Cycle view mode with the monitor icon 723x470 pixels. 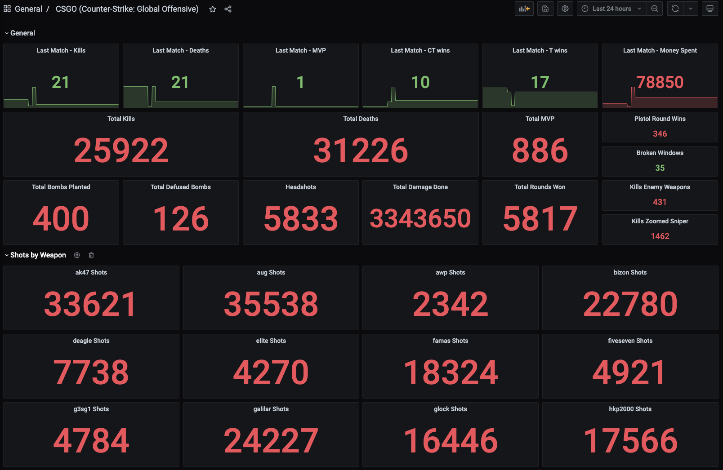tap(710, 9)
